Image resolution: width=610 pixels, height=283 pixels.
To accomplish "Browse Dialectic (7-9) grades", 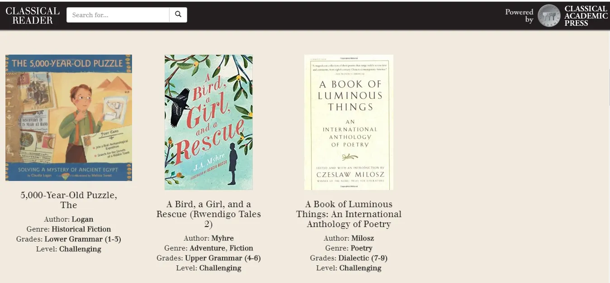I will (363, 258).
